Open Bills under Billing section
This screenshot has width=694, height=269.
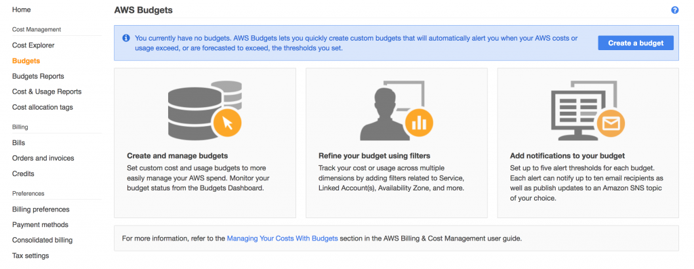tap(18, 143)
